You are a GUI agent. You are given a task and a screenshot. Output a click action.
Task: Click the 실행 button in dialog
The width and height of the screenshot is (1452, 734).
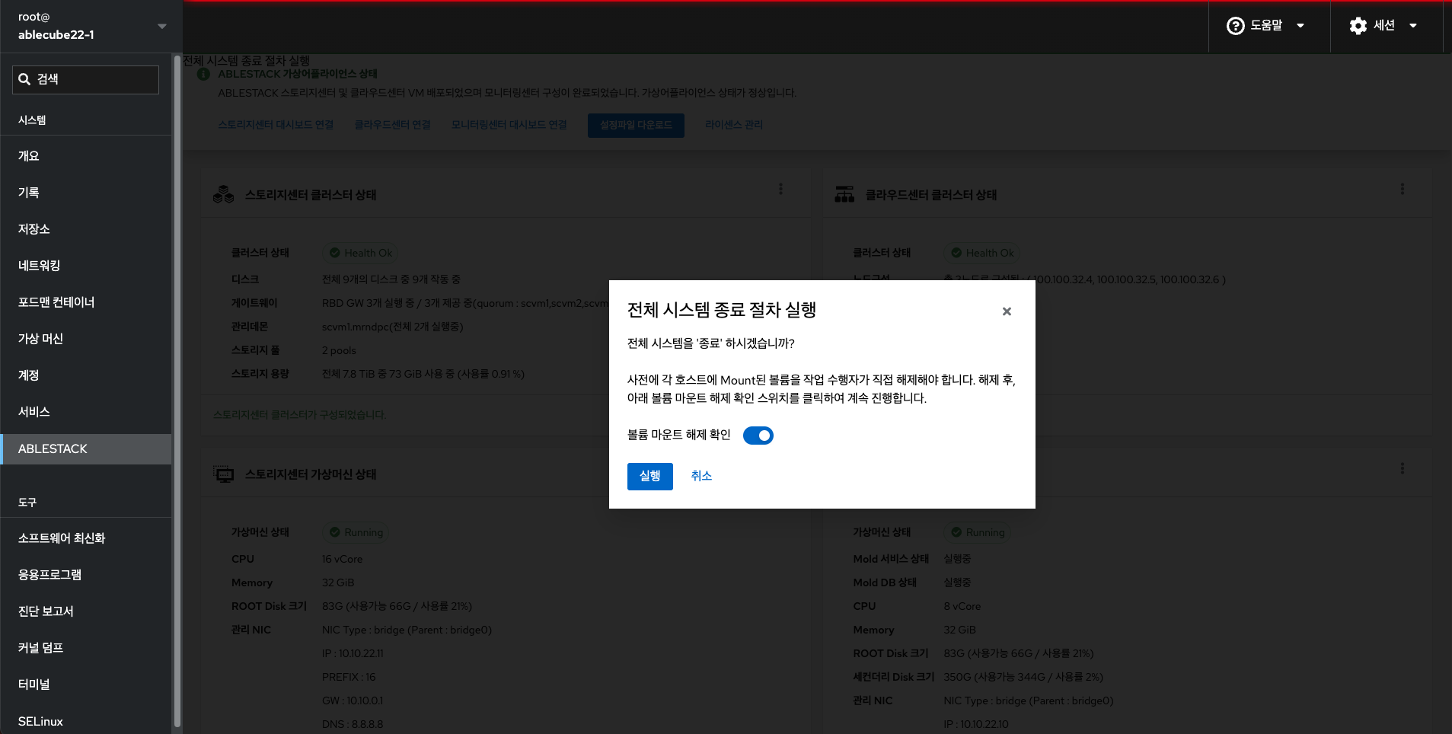(649, 476)
